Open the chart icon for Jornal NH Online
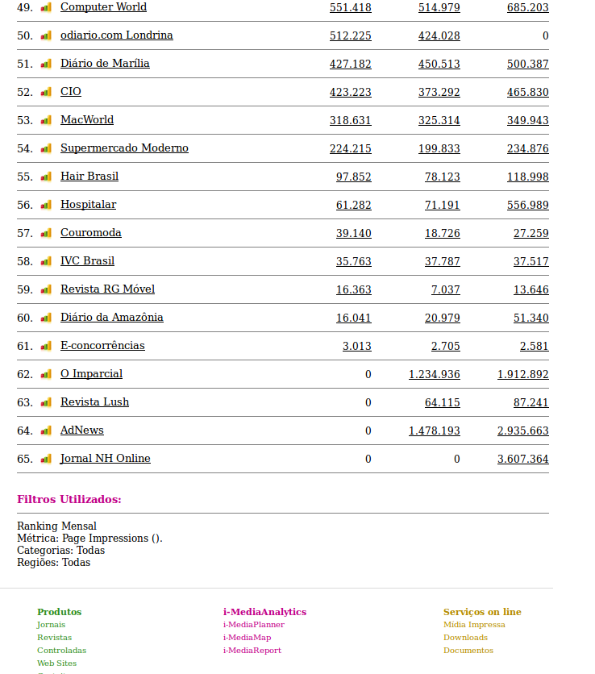Viewport: 595px width, 674px height. click(x=46, y=459)
